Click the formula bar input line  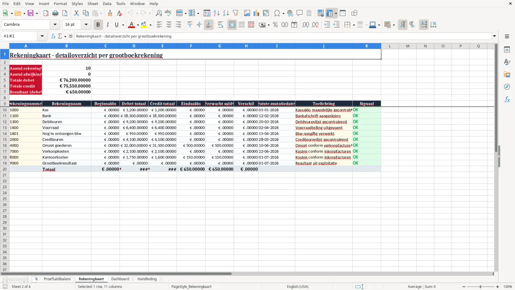click(x=283, y=36)
